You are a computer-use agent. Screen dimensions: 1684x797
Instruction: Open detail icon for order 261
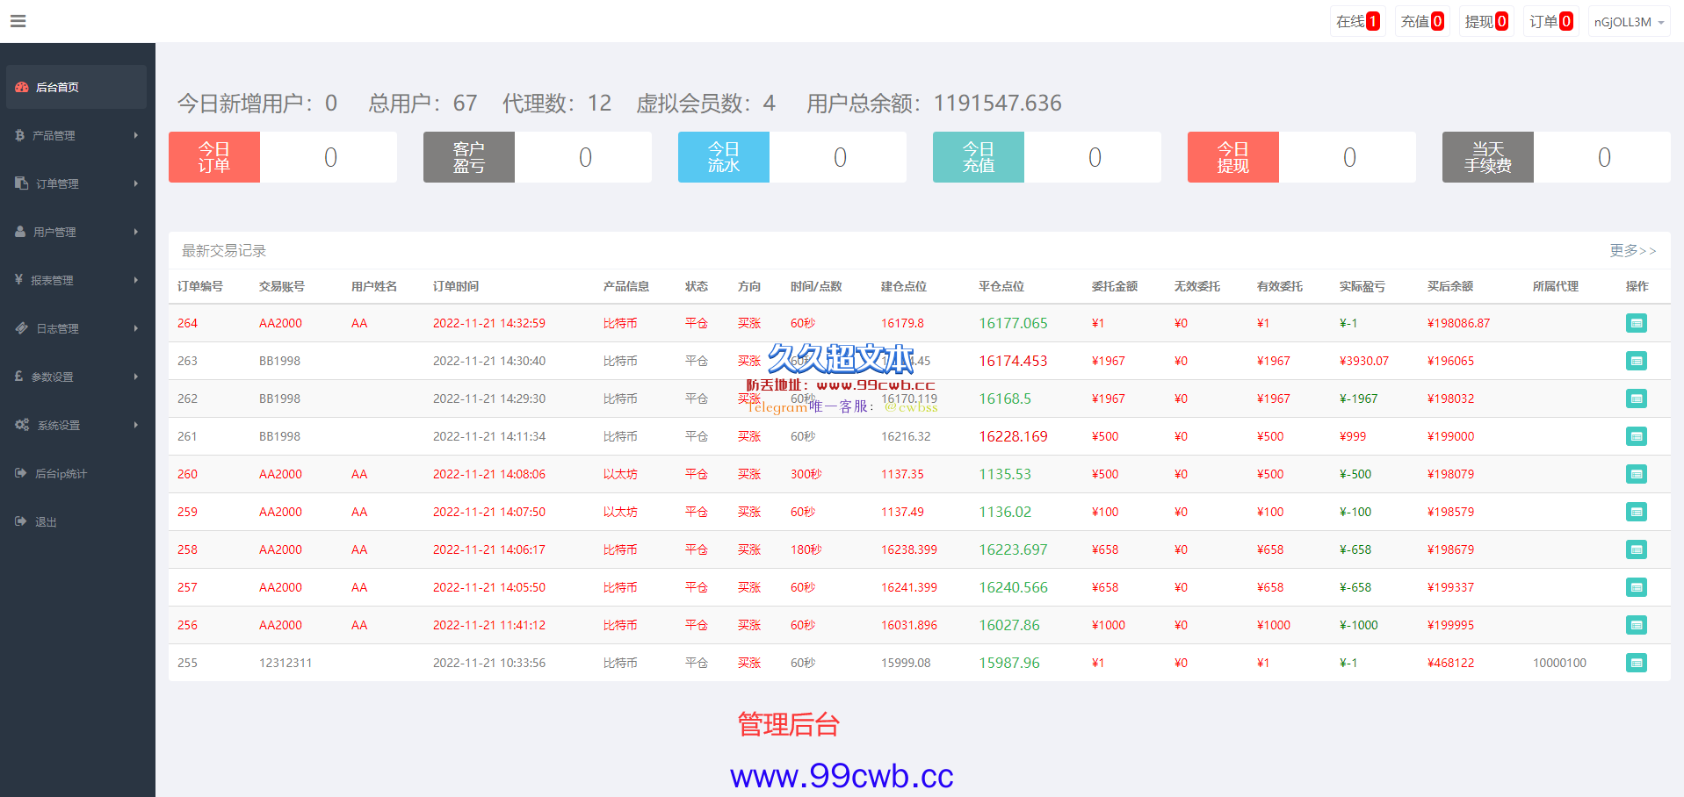coord(1636,436)
